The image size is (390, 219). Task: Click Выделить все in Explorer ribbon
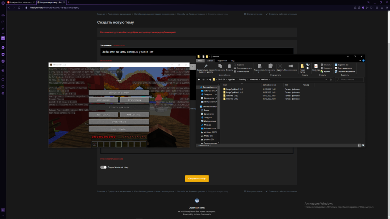point(342,65)
